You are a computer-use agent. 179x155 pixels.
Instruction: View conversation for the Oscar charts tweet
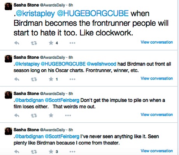coord(157,78)
